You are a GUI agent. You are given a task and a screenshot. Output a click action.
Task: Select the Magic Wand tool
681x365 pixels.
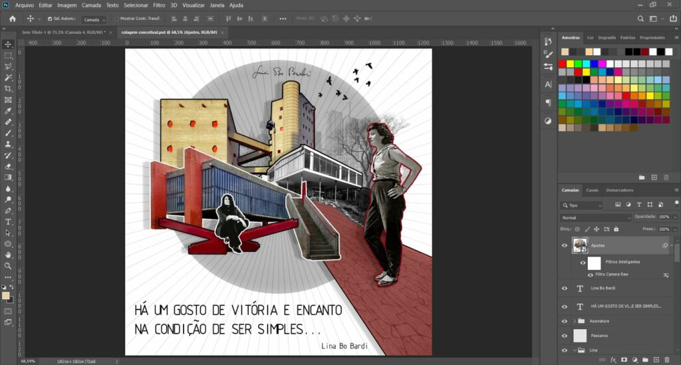8,78
